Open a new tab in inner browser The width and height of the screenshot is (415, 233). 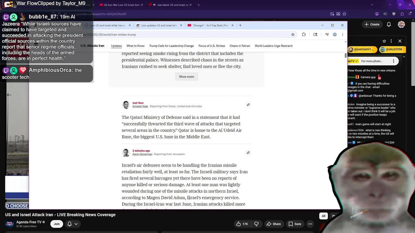[x=240, y=25]
